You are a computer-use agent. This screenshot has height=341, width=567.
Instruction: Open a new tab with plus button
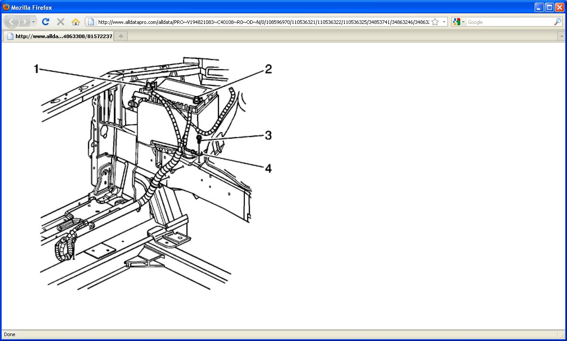point(120,36)
